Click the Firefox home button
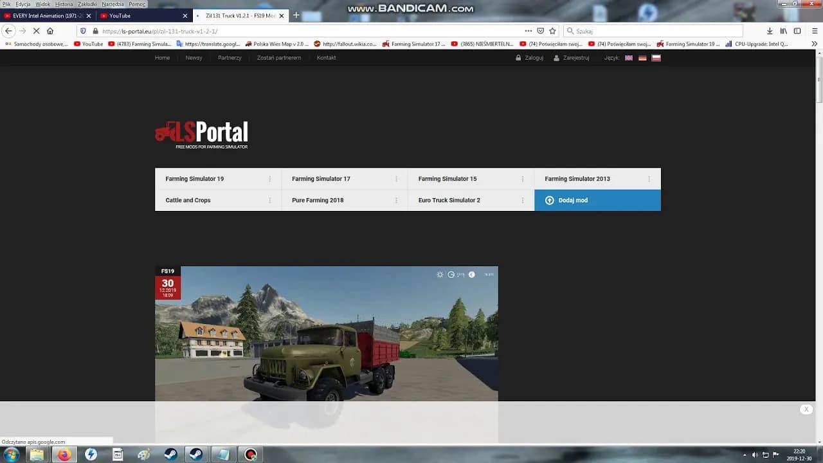 coord(50,31)
